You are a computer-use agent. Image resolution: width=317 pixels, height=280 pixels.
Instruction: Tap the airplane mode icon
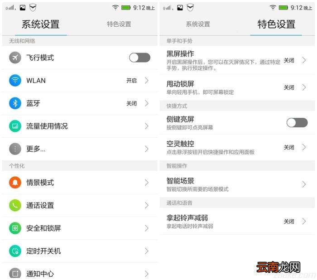click(15, 58)
